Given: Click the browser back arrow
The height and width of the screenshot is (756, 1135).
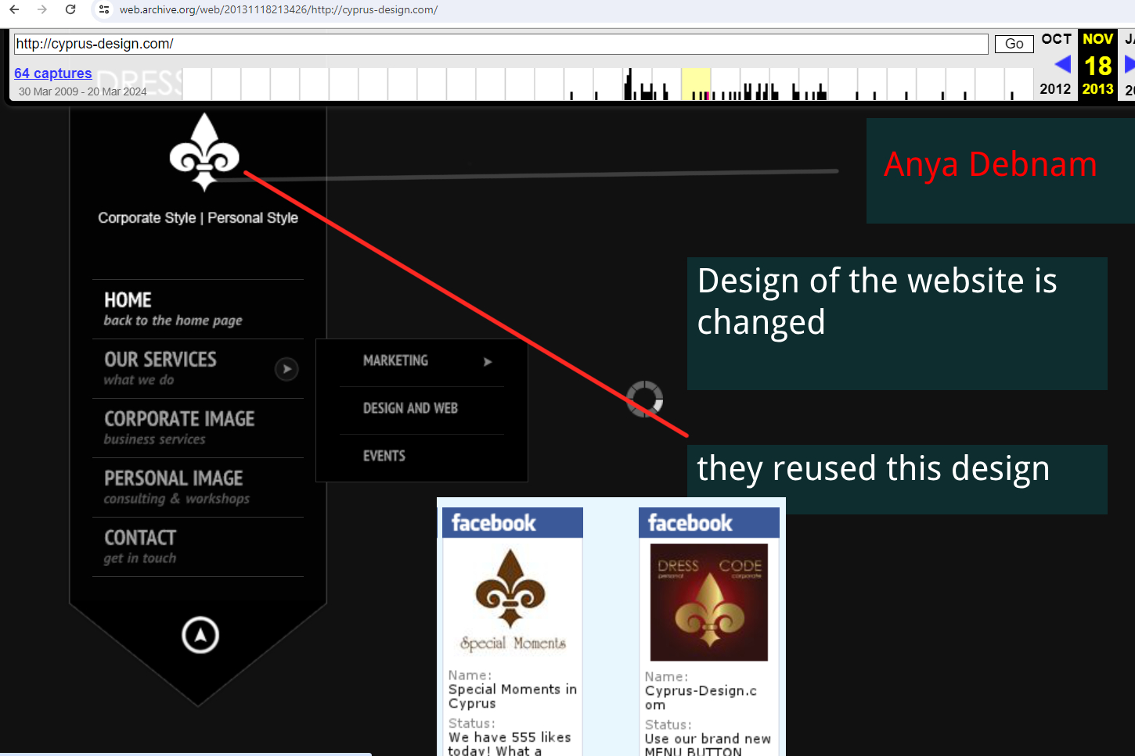Looking at the screenshot, I should click(x=14, y=9).
